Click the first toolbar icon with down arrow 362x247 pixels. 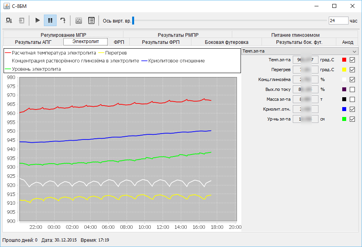[9, 21]
